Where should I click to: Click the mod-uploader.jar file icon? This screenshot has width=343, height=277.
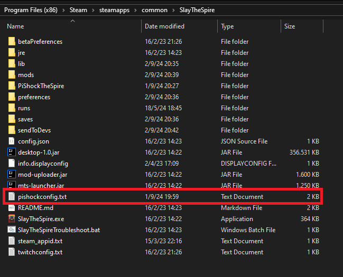tap(12, 174)
